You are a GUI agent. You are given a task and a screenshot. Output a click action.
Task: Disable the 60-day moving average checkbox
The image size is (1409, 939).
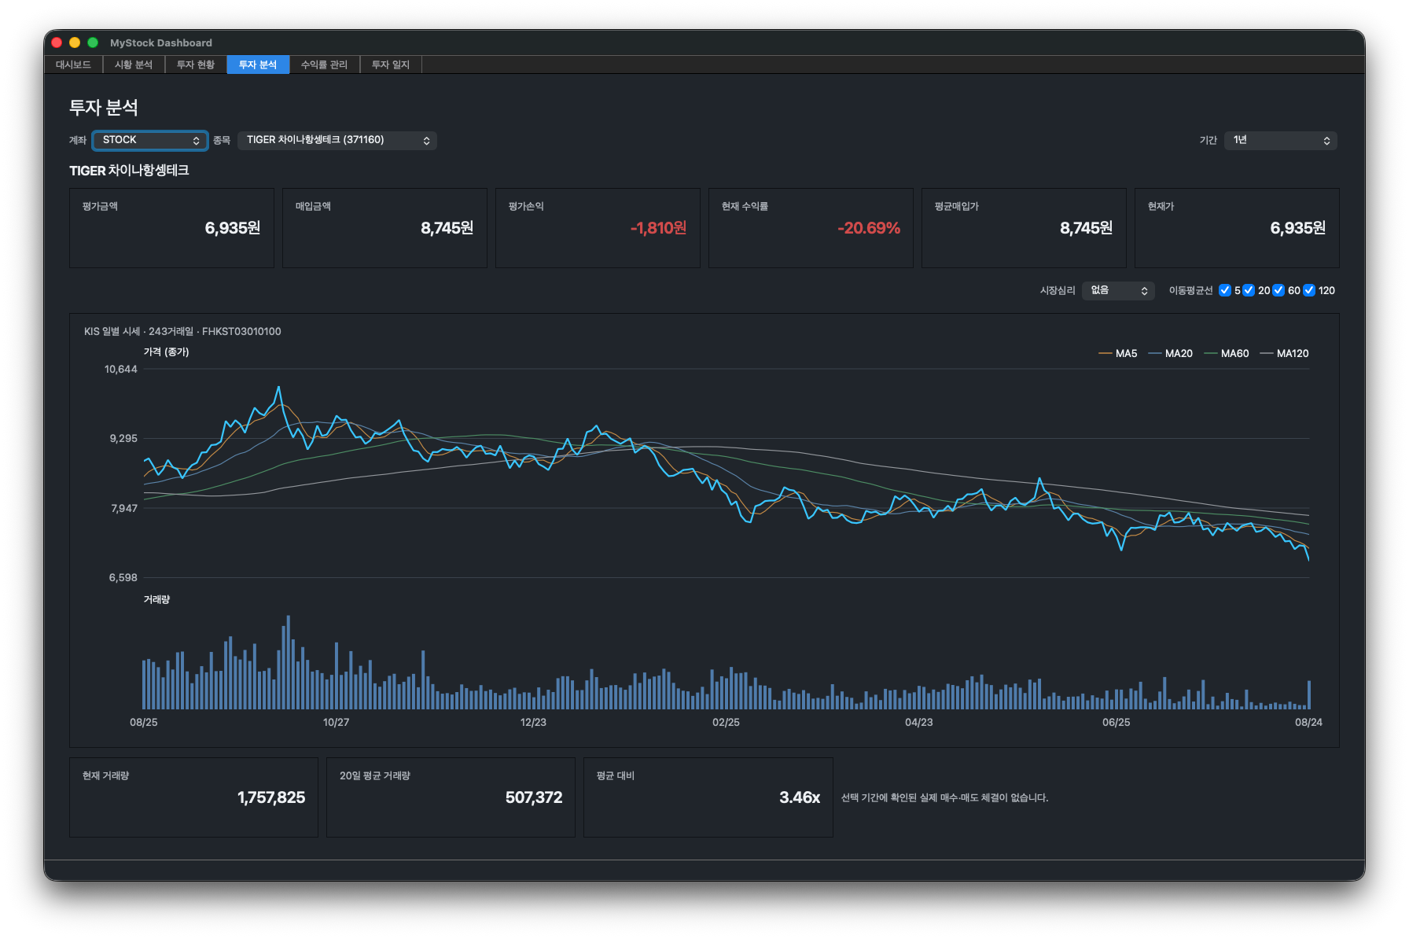click(1278, 290)
